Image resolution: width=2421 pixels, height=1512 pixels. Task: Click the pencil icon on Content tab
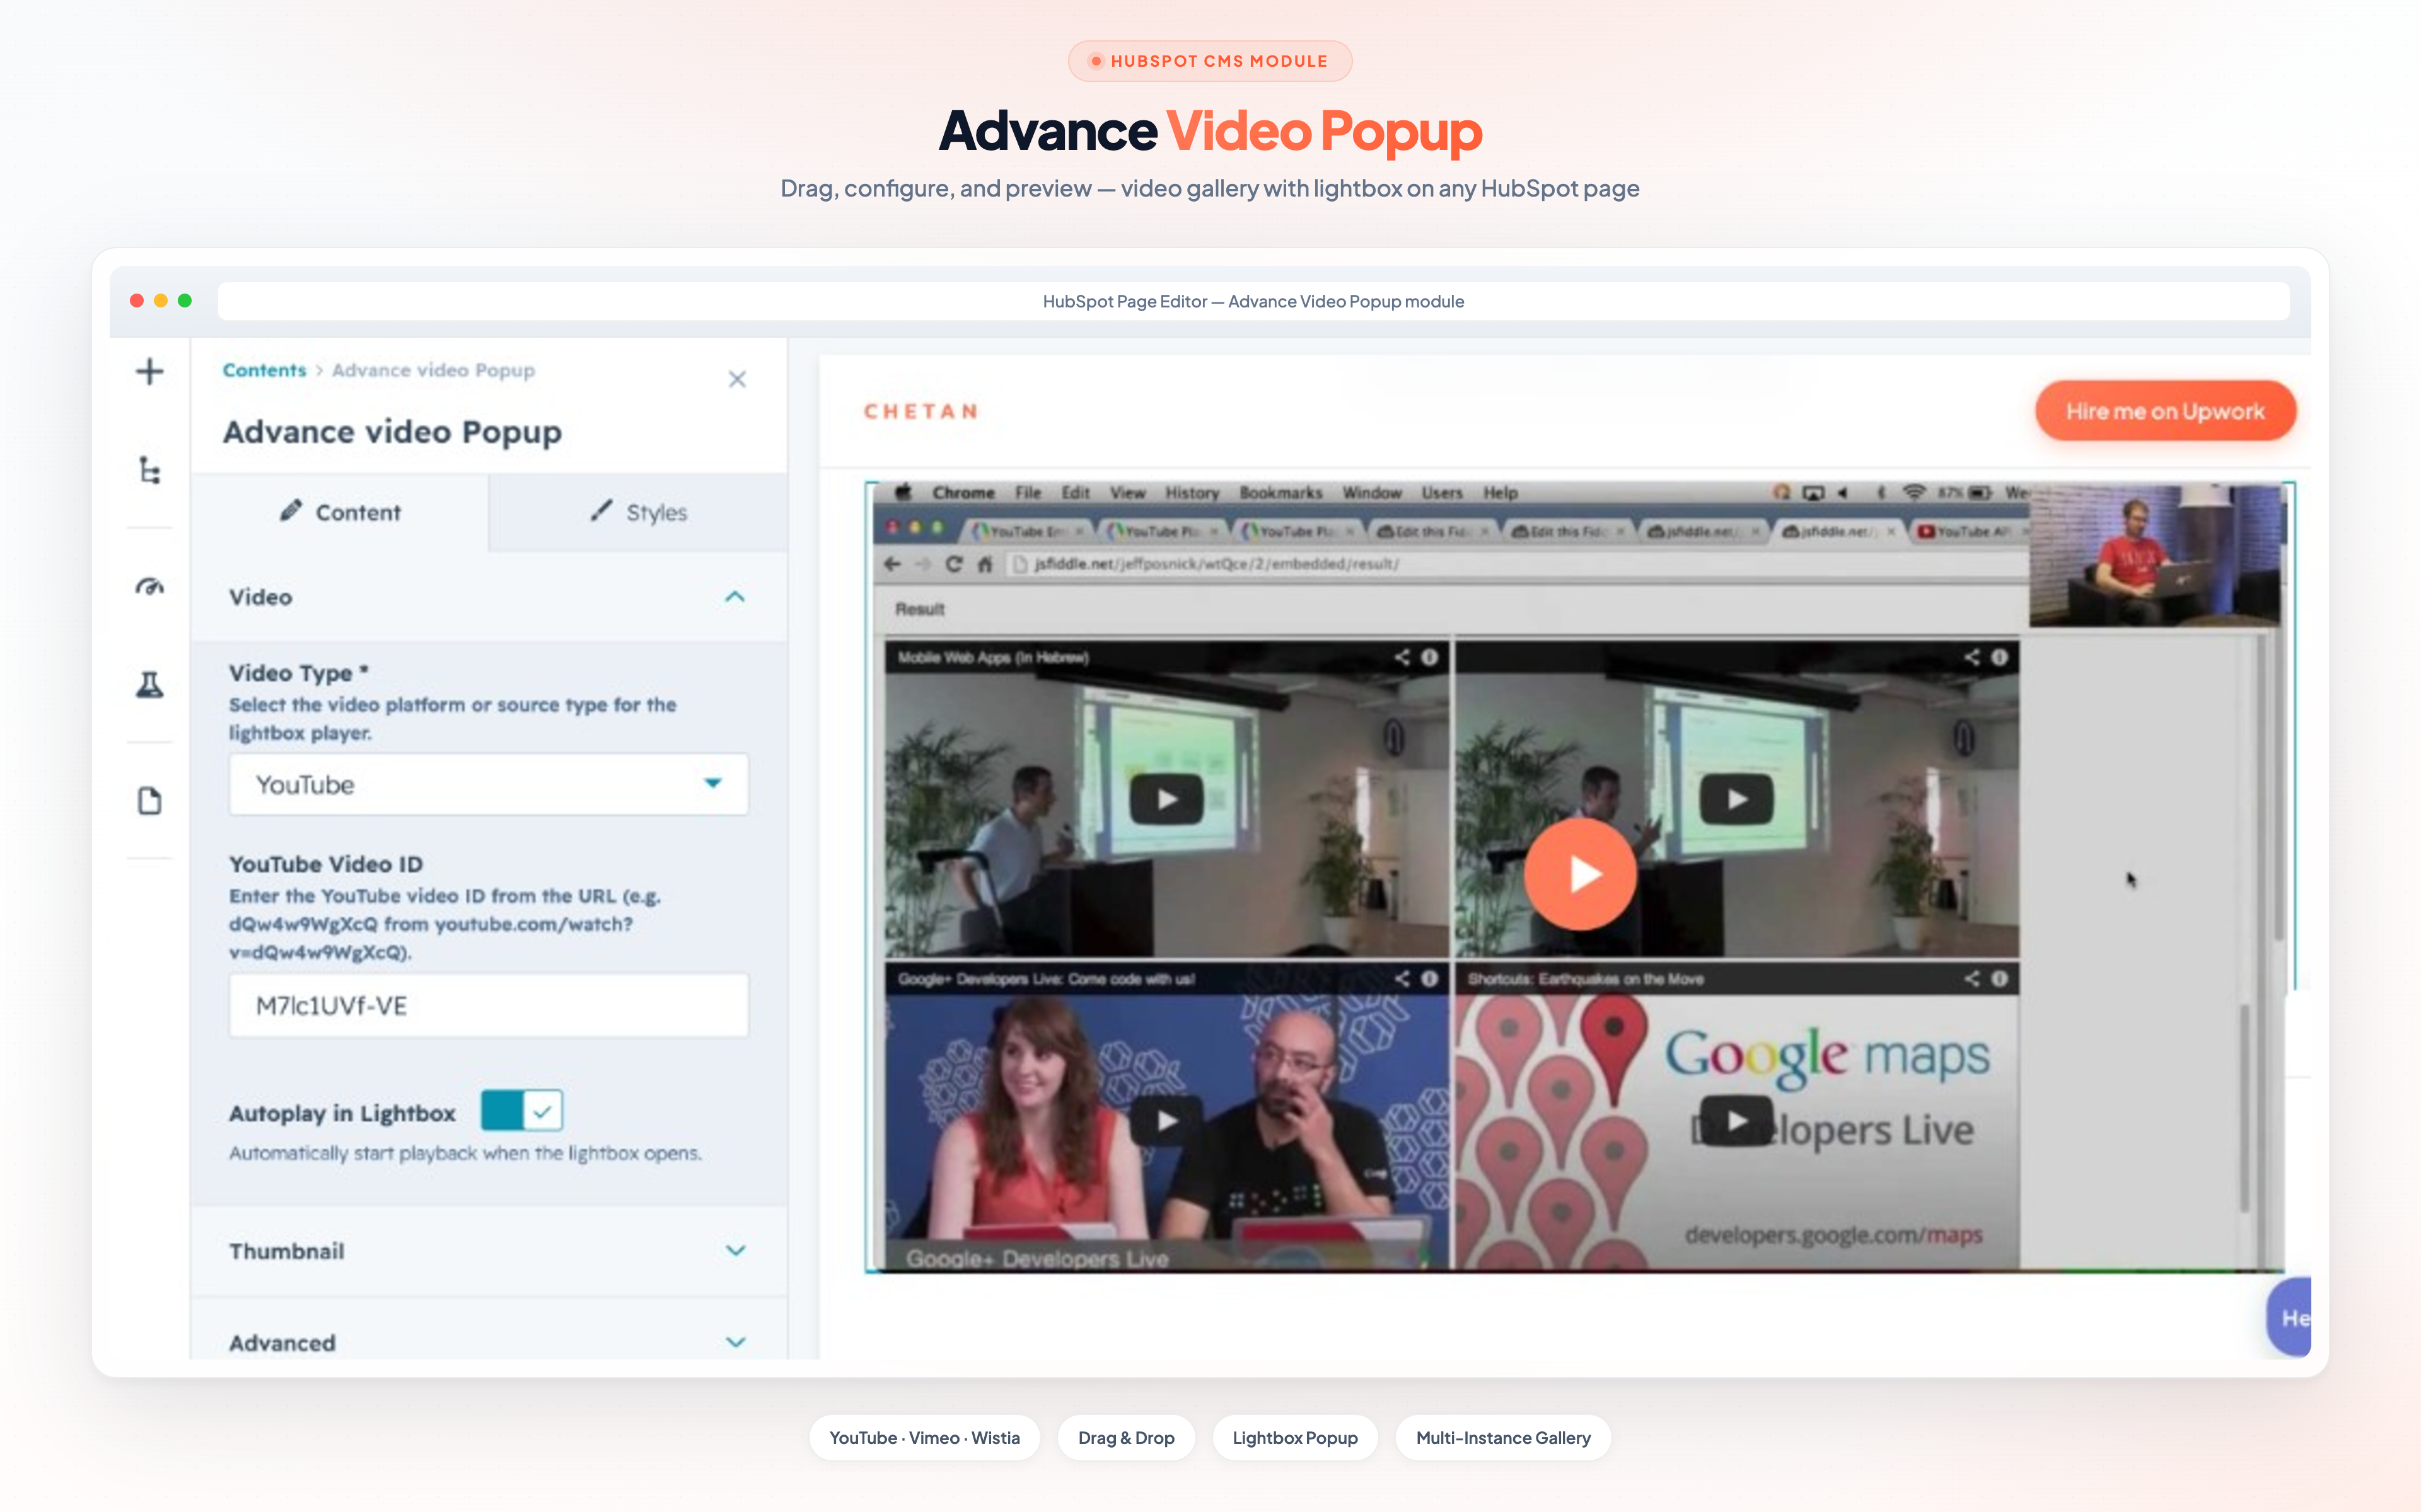click(x=290, y=511)
